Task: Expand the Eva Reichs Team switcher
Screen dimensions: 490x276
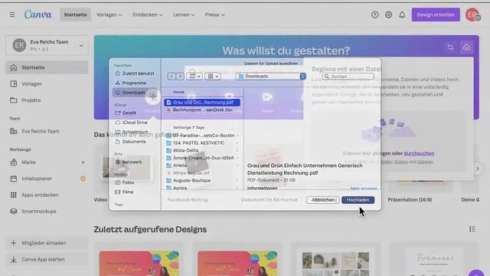Action: pyautogui.click(x=47, y=45)
